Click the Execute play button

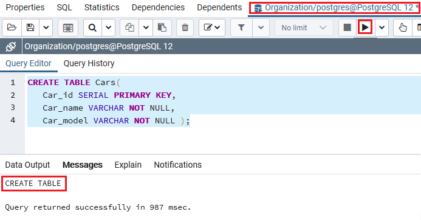(365, 27)
